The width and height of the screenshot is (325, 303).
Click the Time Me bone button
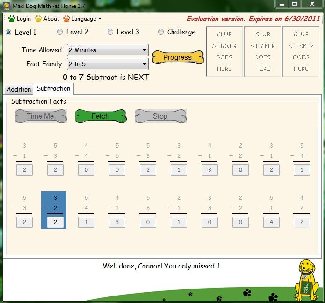41,116
